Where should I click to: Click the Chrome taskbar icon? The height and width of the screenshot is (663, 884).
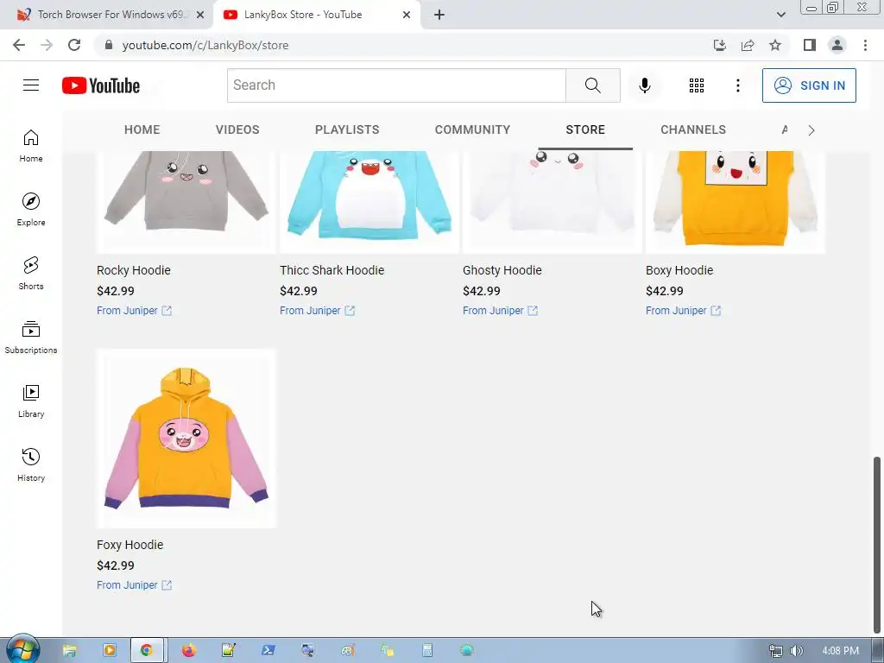tap(147, 650)
